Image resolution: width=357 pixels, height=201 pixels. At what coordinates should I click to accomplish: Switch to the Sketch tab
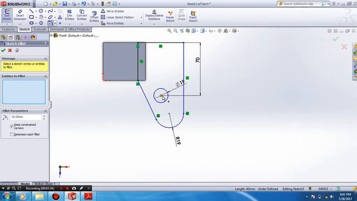coord(25,30)
